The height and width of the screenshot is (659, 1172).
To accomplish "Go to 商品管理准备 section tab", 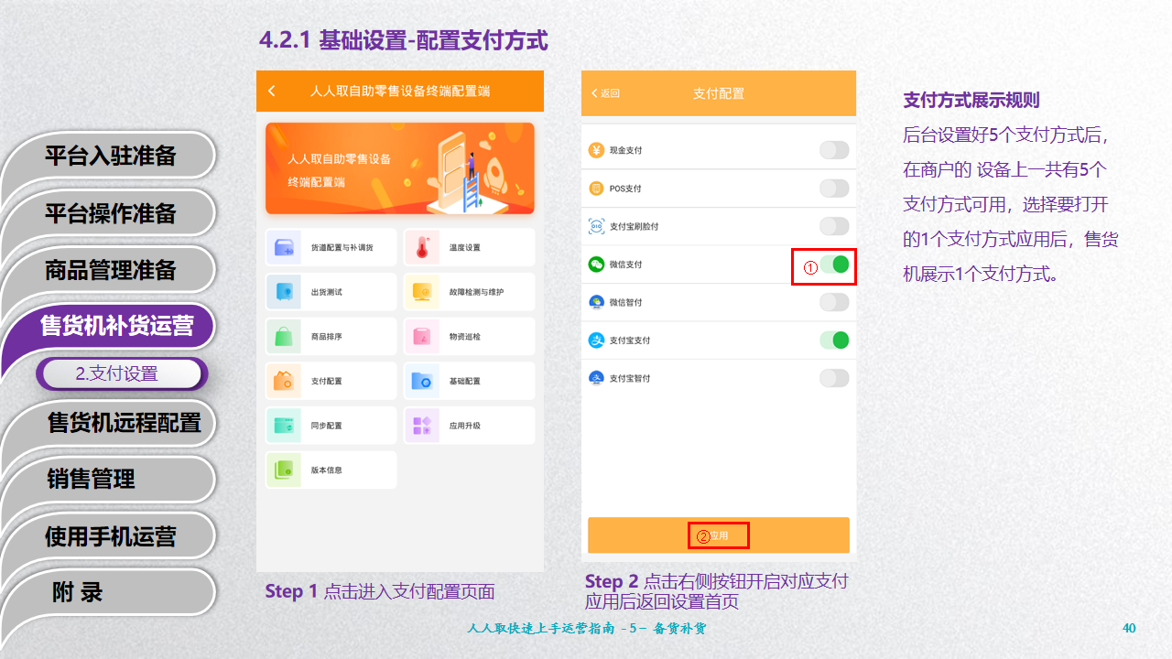I will [110, 270].
